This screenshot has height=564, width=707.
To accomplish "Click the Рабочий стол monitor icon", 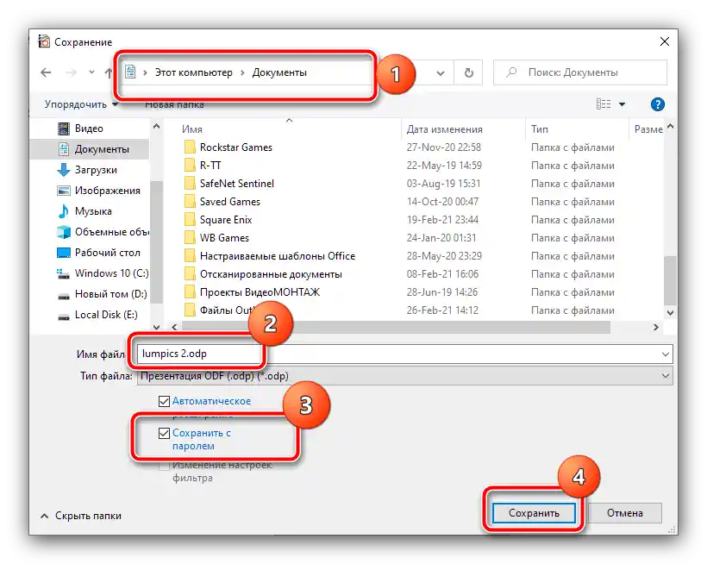I will [x=64, y=253].
